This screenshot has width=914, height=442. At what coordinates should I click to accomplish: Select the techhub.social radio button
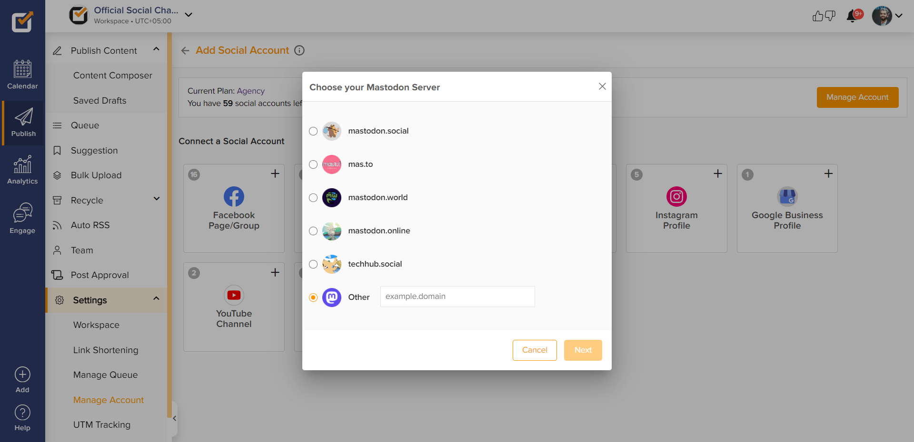(x=313, y=264)
